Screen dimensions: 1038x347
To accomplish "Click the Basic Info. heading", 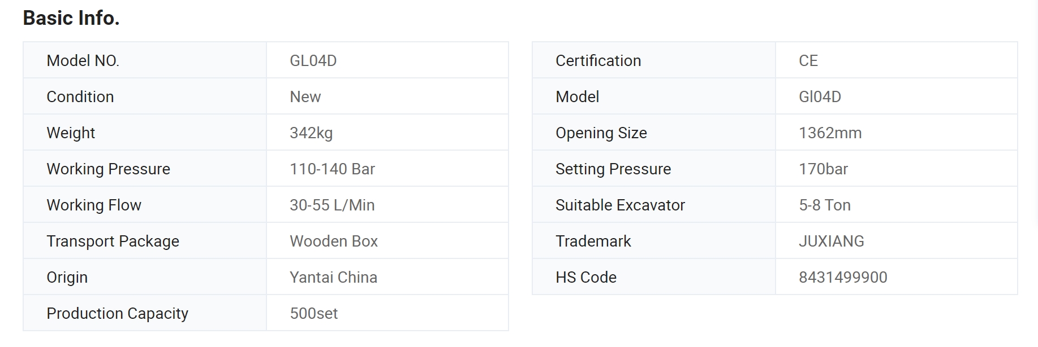I will (x=71, y=18).
